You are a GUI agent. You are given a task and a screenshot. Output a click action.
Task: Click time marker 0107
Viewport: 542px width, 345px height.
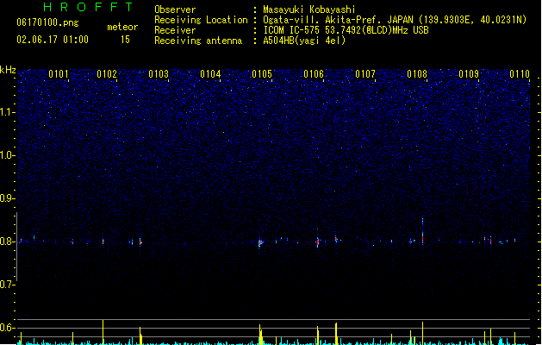click(x=365, y=74)
